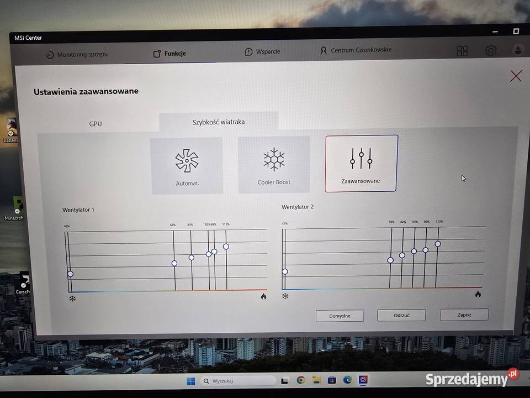Save fan settings with Zapisz

(x=464, y=314)
